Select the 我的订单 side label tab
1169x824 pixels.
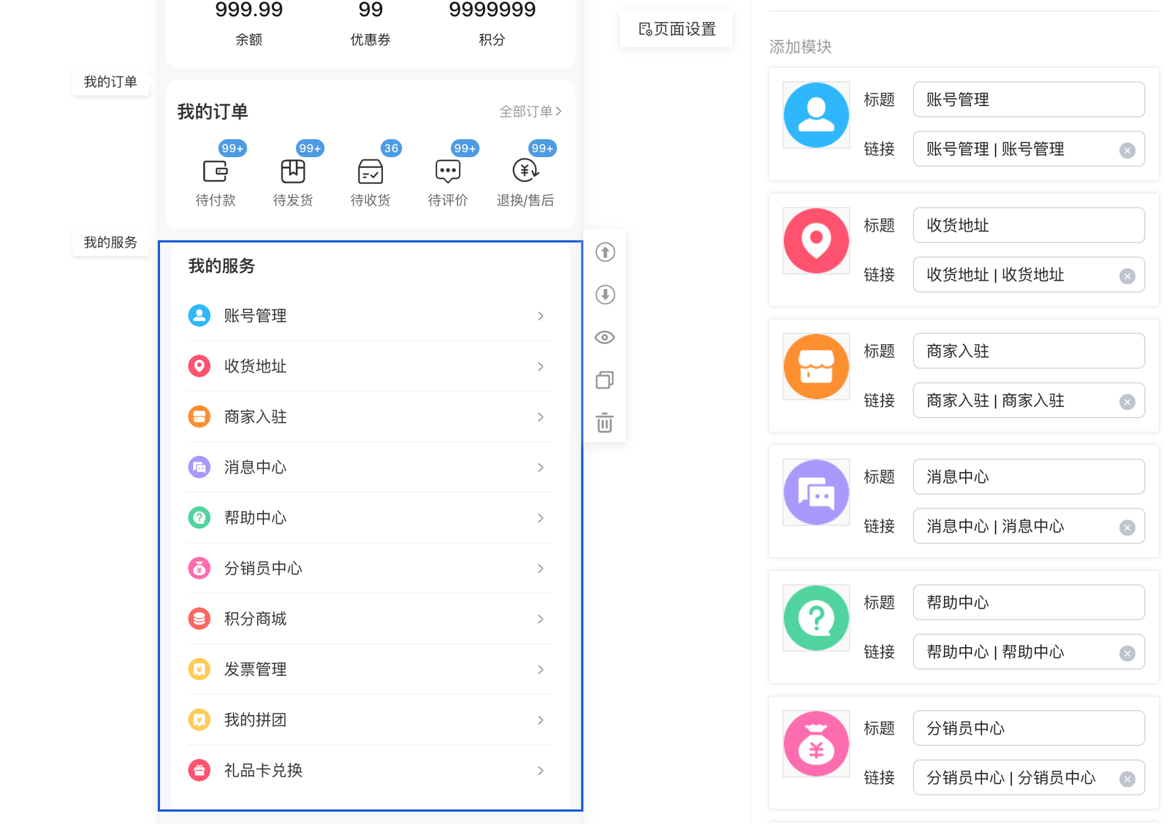click(x=110, y=82)
